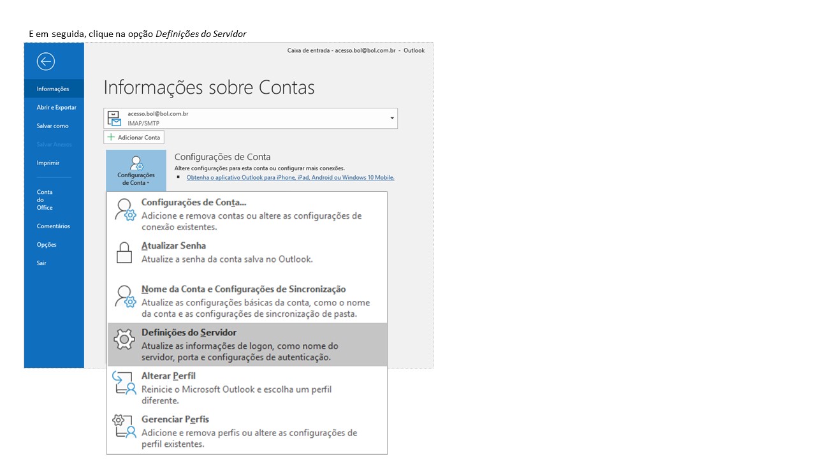Select Imprimir in the sidebar
816x459 pixels.
coord(54,163)
